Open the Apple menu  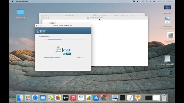[12, 1]
